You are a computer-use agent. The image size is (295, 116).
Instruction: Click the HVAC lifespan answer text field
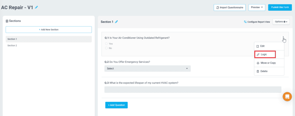193,90
